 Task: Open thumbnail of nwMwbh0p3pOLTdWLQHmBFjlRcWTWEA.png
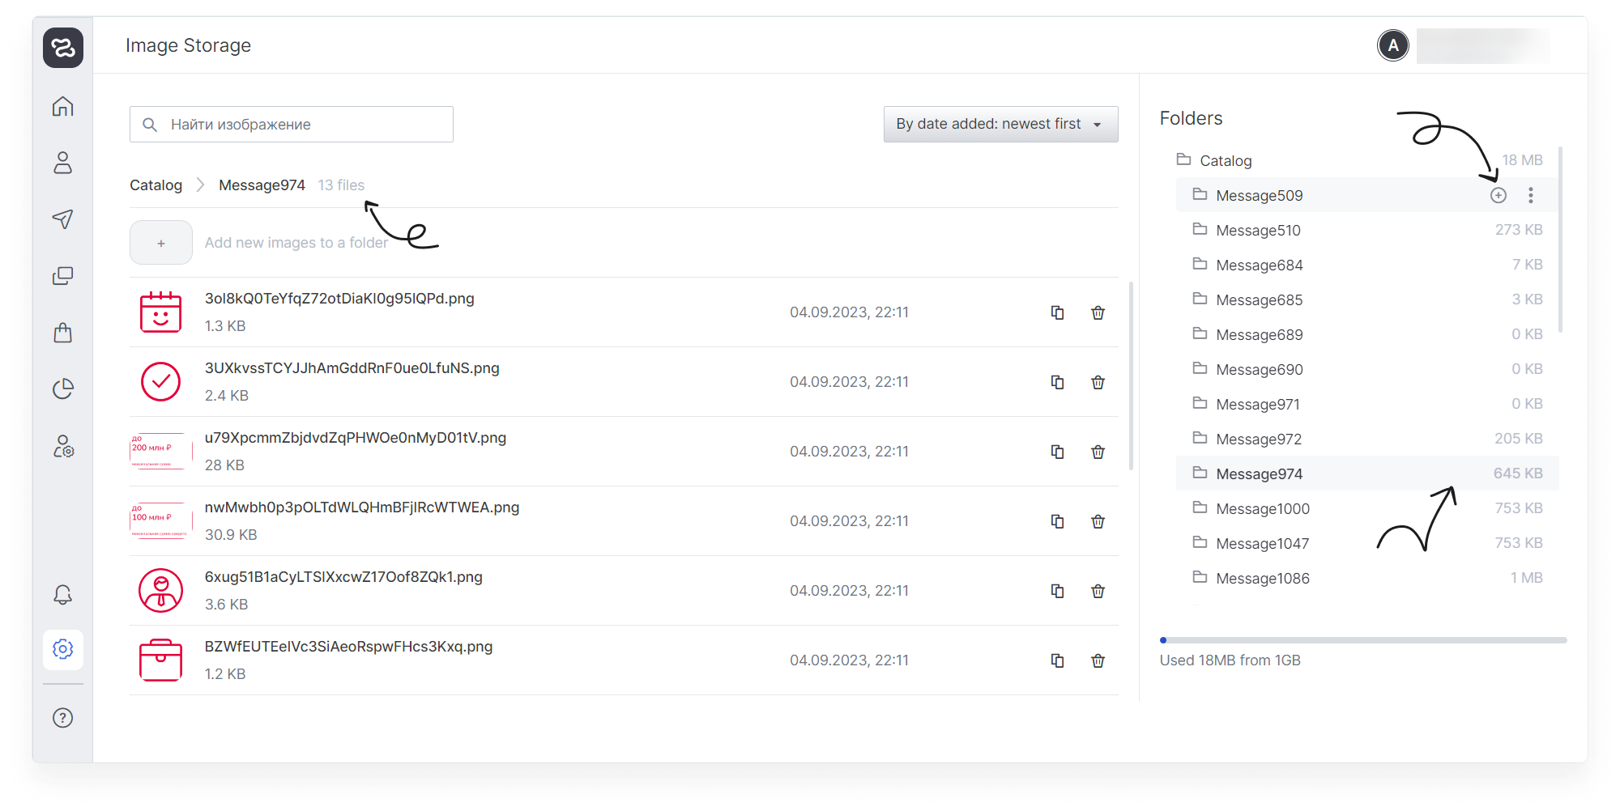click(160, 521)
